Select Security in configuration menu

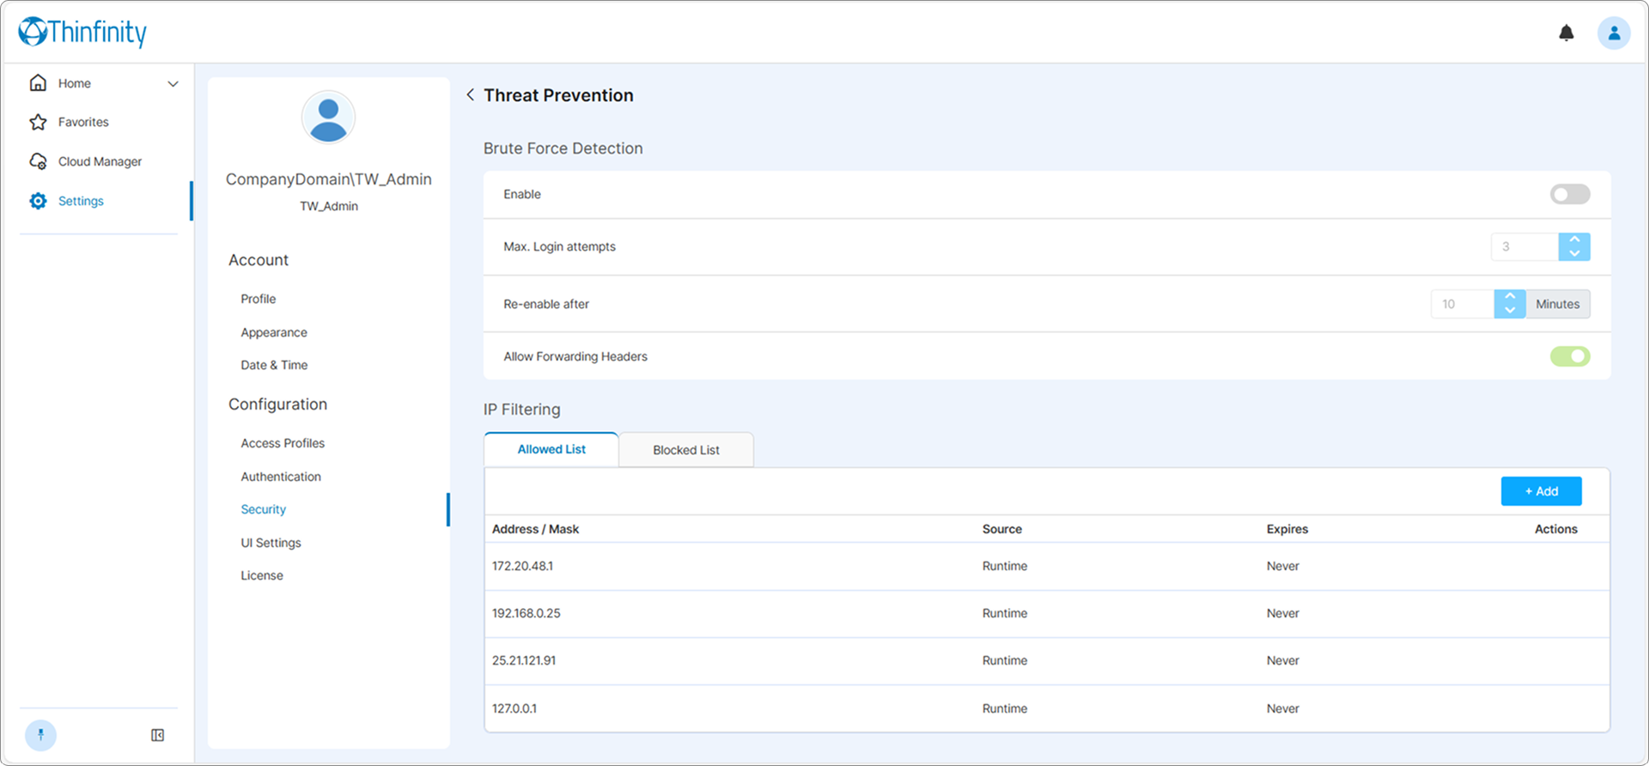[x=263, y=509]
